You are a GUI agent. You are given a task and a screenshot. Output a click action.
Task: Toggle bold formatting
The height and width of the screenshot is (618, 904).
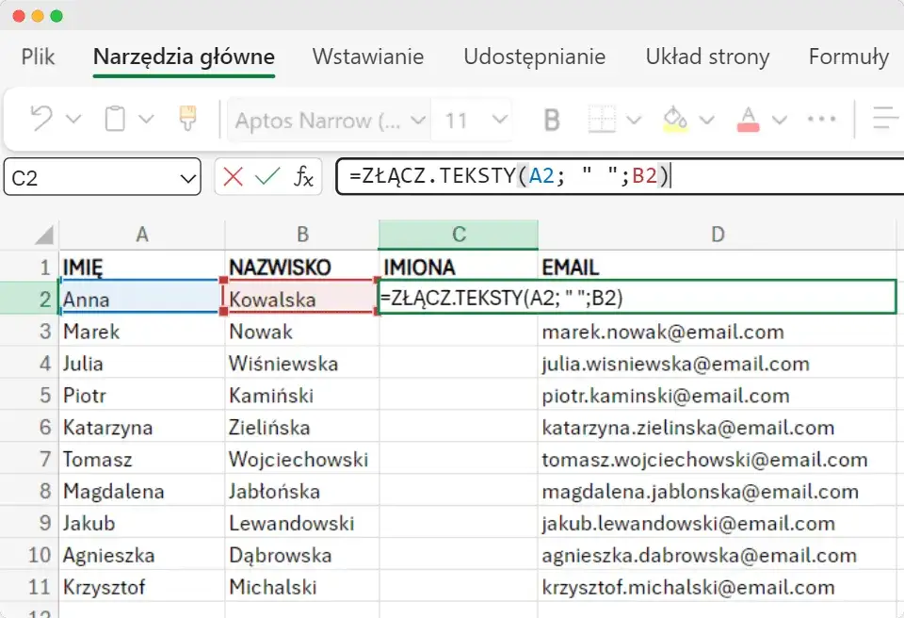click(550, 120)
